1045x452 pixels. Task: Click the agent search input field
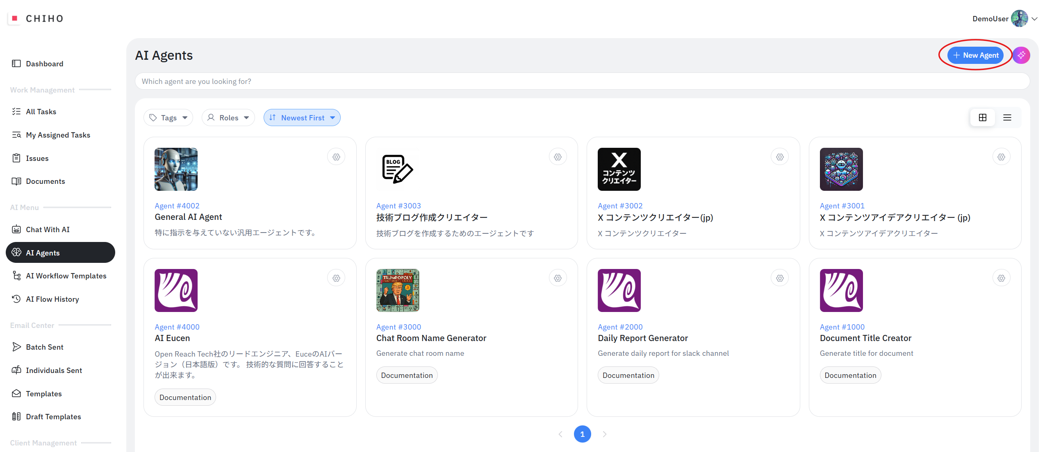pos(582,81)
